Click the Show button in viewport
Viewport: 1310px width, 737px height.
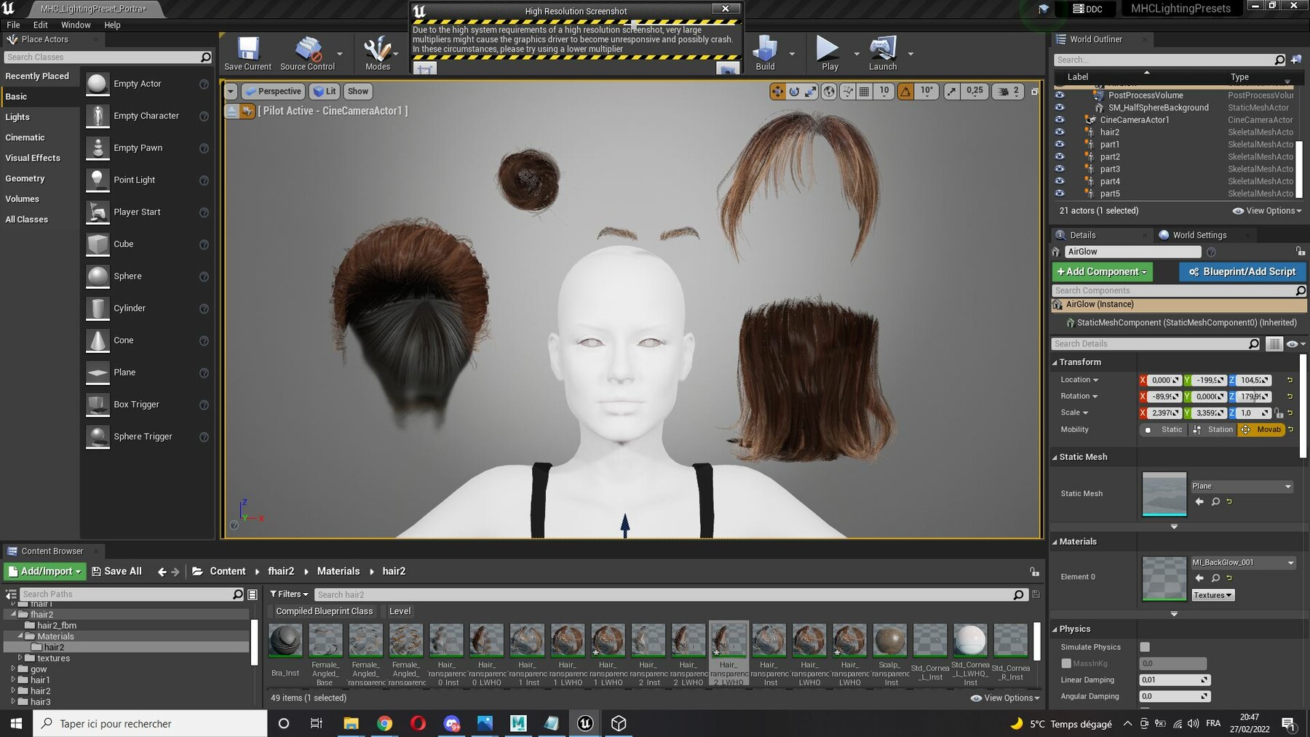(357, 92)
